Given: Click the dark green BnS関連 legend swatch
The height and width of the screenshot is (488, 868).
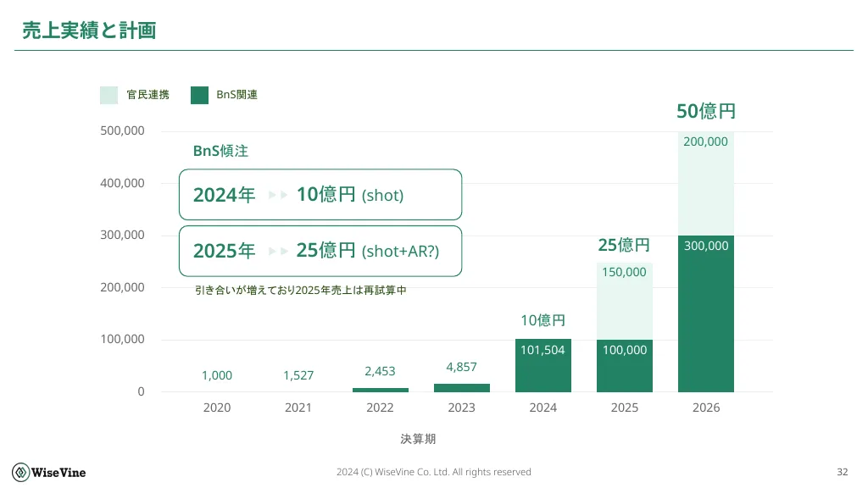Looking at the screenshot, I should (x=199, y=95).
